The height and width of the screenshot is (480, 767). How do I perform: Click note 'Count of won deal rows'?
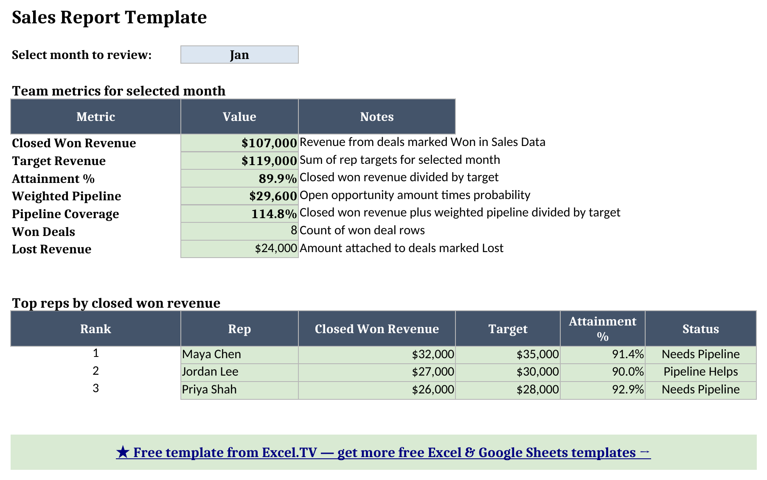click(x=362, y=230)
